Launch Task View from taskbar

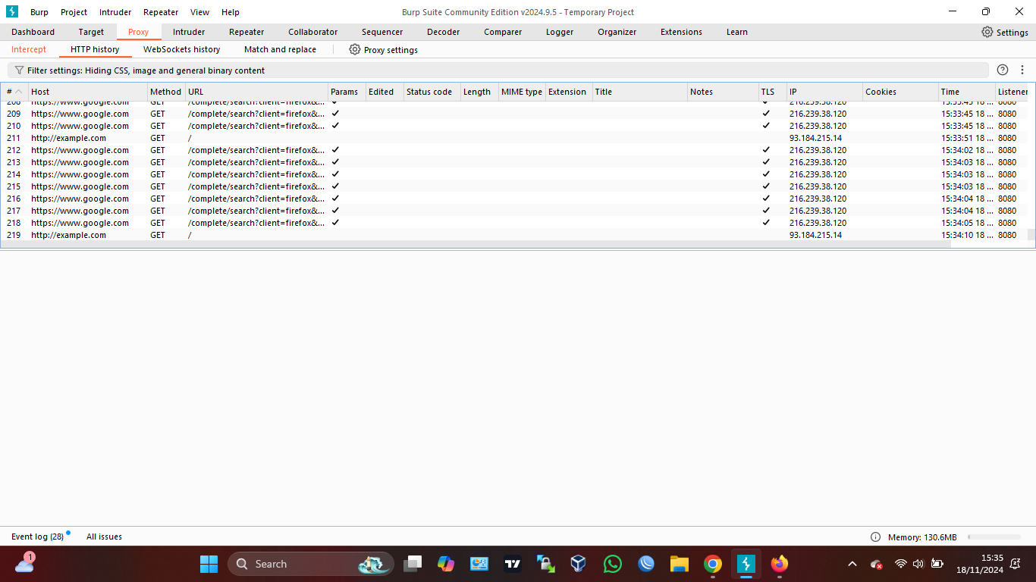coord(413,564)
